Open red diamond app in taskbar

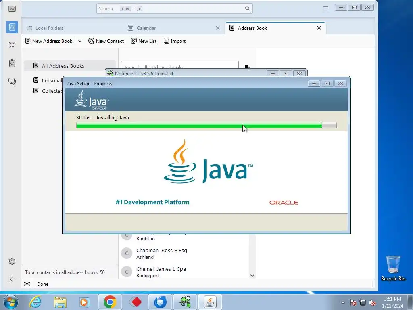tap(135, 302)
